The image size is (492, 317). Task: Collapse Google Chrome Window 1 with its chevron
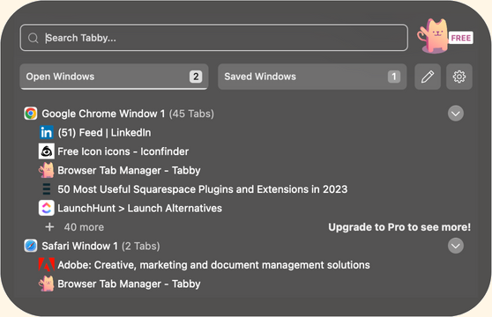pyautogui.click(x=456, y=114)
